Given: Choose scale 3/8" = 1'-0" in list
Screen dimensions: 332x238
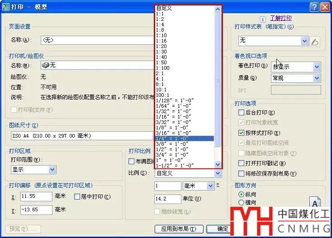Looking at the screenshot, I should pos(185,144).
